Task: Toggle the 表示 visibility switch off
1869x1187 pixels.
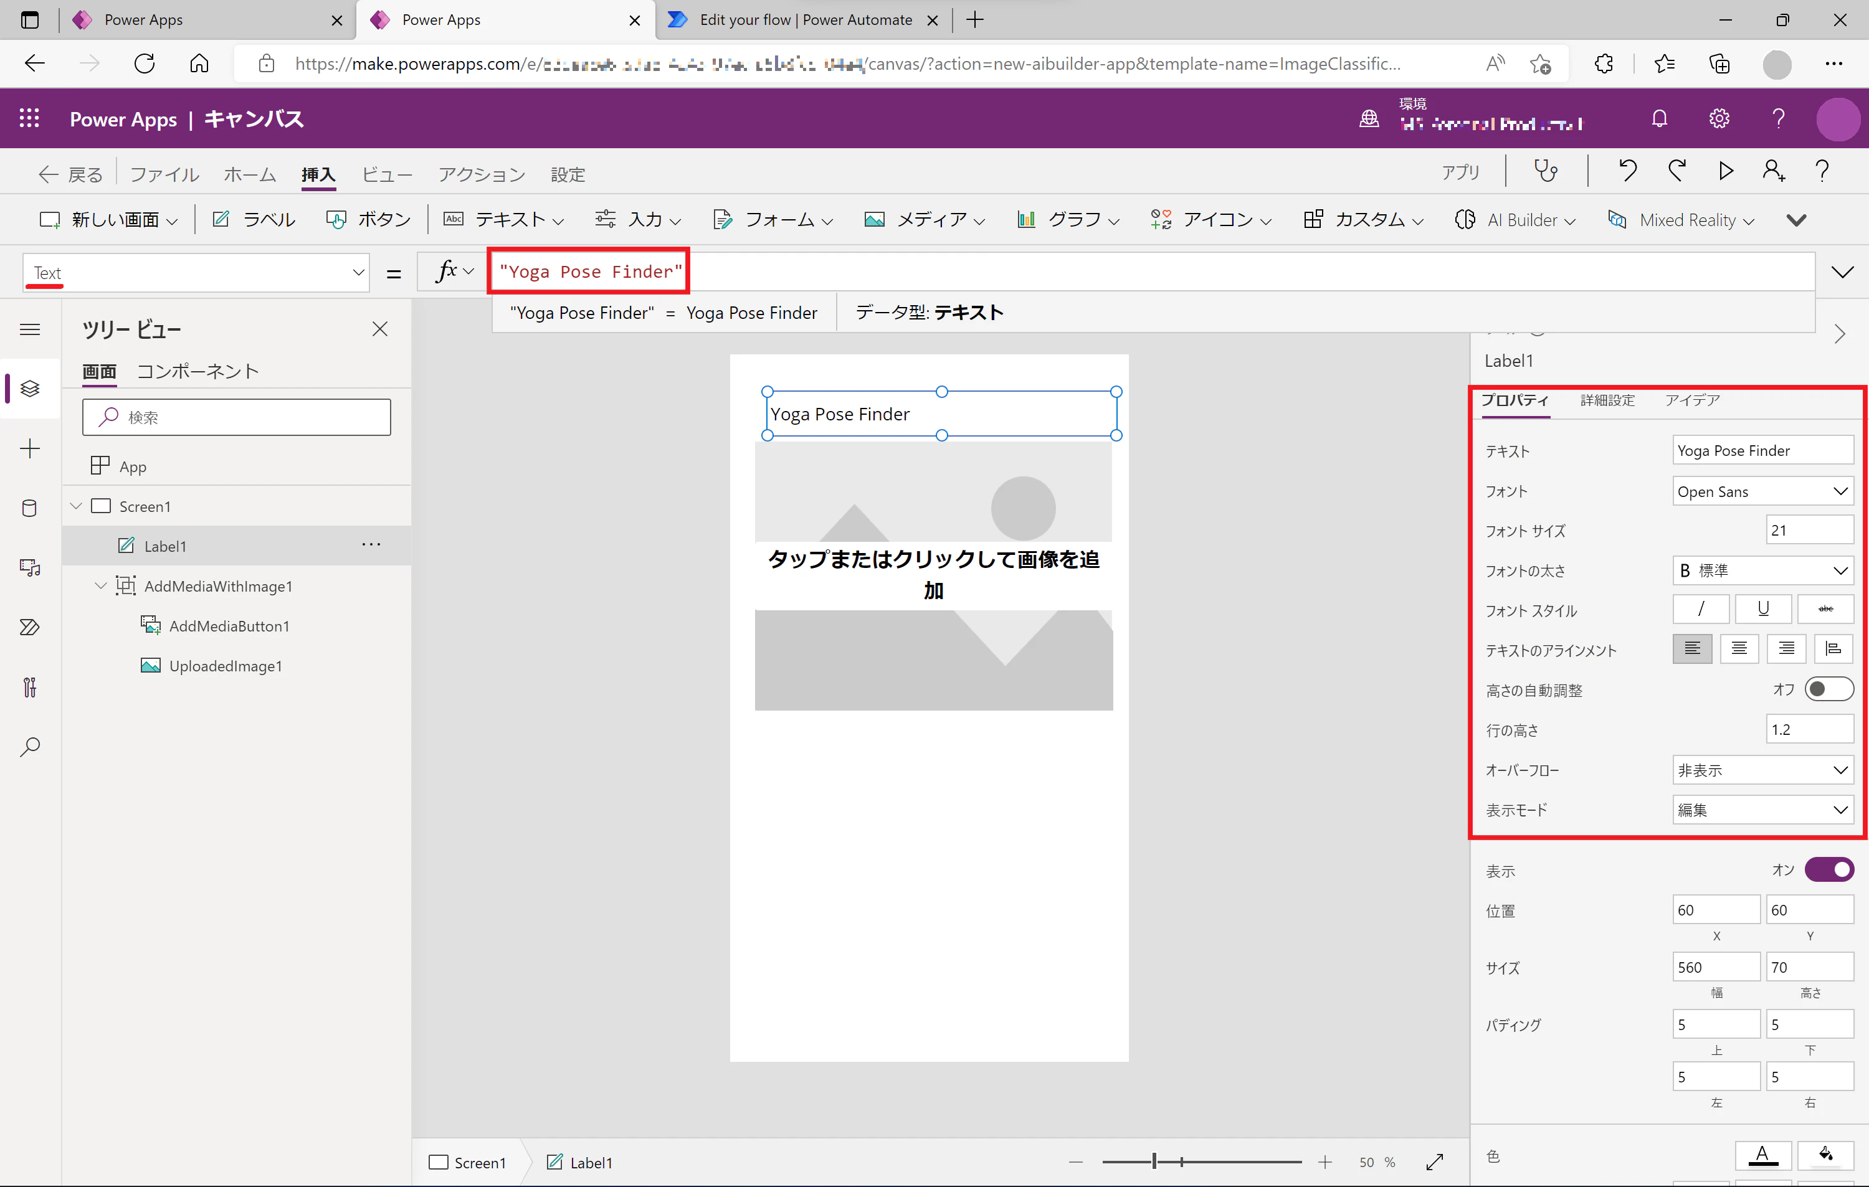Action: coord(1829,869)
